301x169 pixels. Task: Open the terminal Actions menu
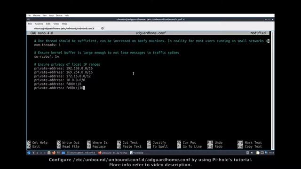tap(39, 24)
